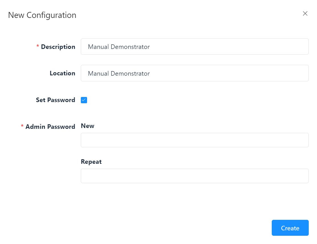Click the Description field label

[x=58, y=47]
